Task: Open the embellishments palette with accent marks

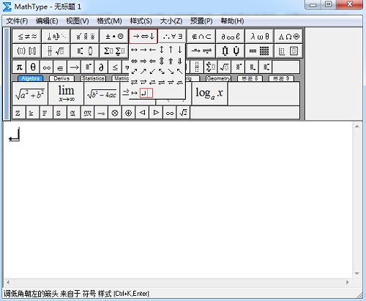Action: click(85, 37)
